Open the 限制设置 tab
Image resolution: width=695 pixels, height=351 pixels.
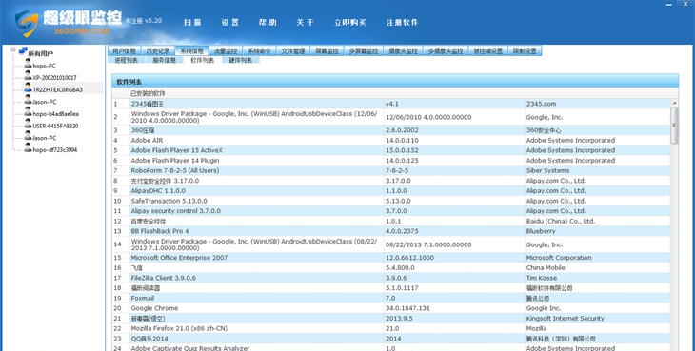[x=525, y=51]
